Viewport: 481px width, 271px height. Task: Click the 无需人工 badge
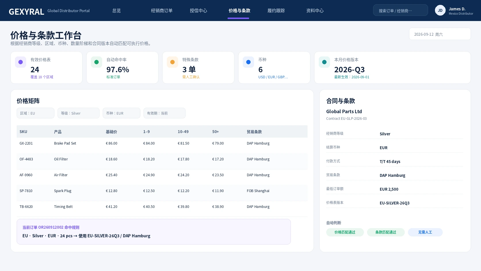(x=425, y=232)
